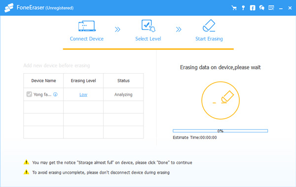
Task: Click the circular eraser animation icon
Action: [221, 100]
